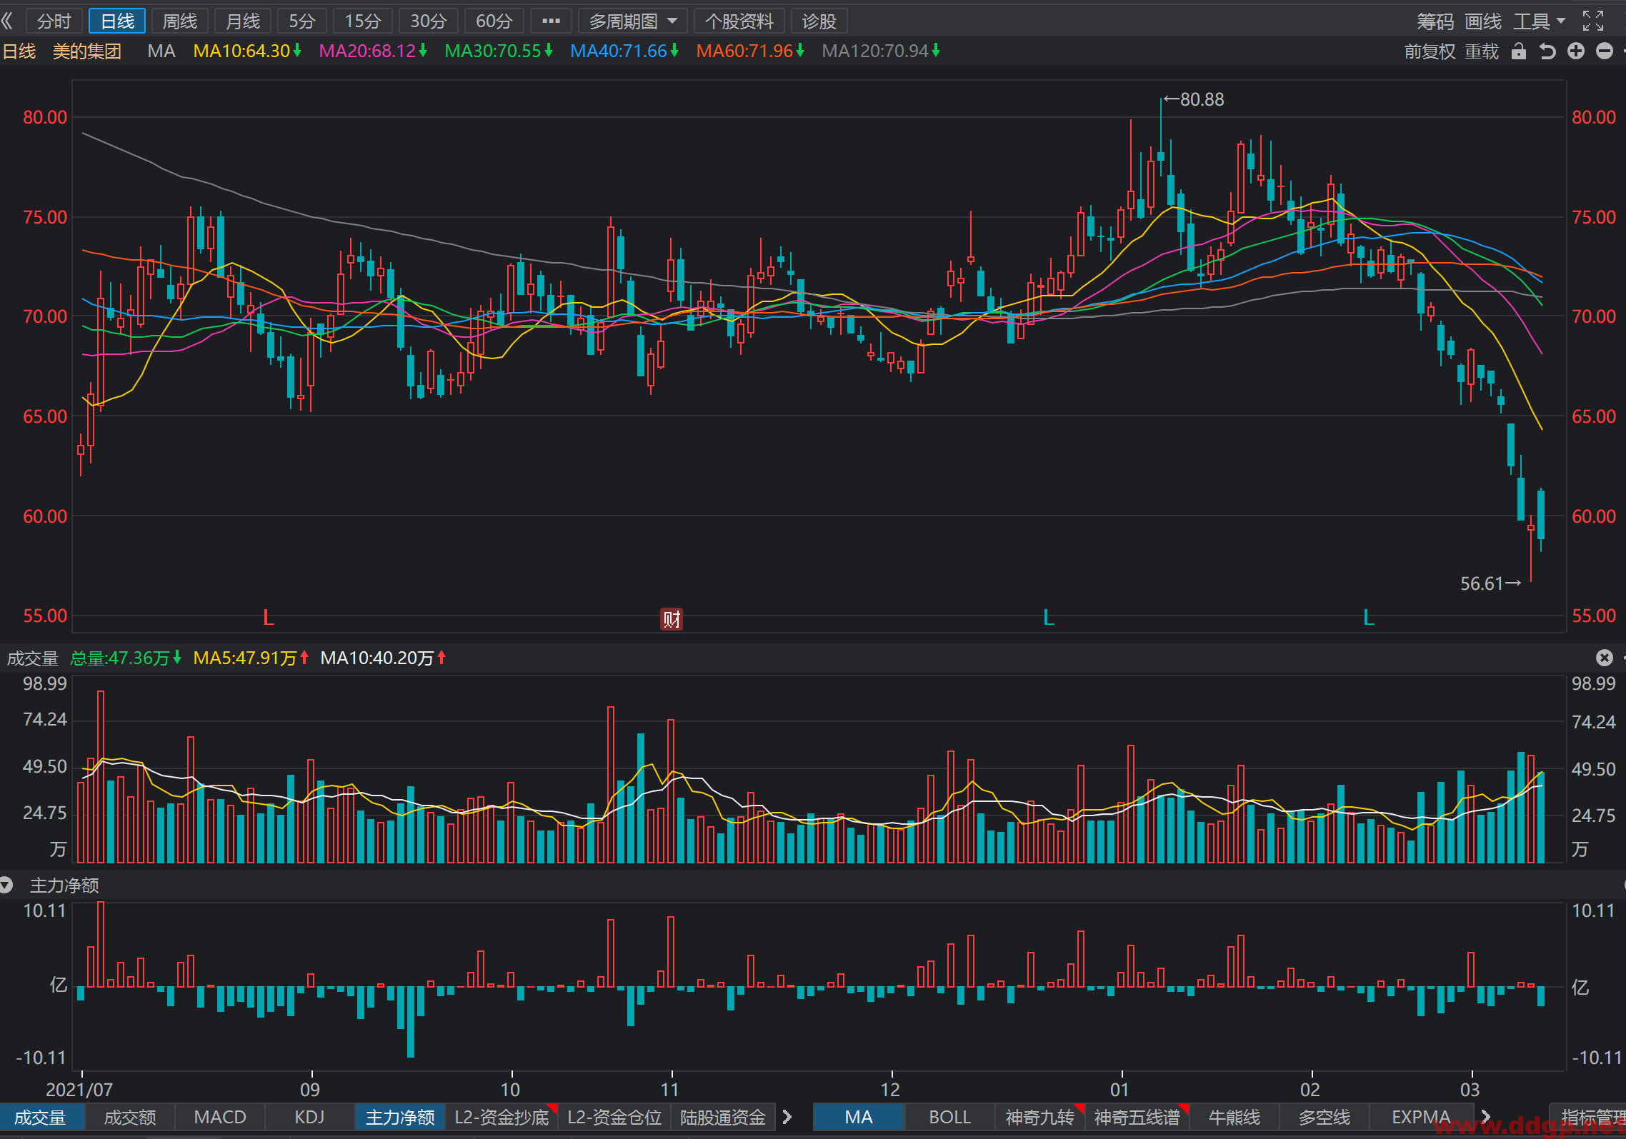Change the 前复权 adjustment setting
The height and width of the screenshot is (1139, 1626).
point(1430,51)
